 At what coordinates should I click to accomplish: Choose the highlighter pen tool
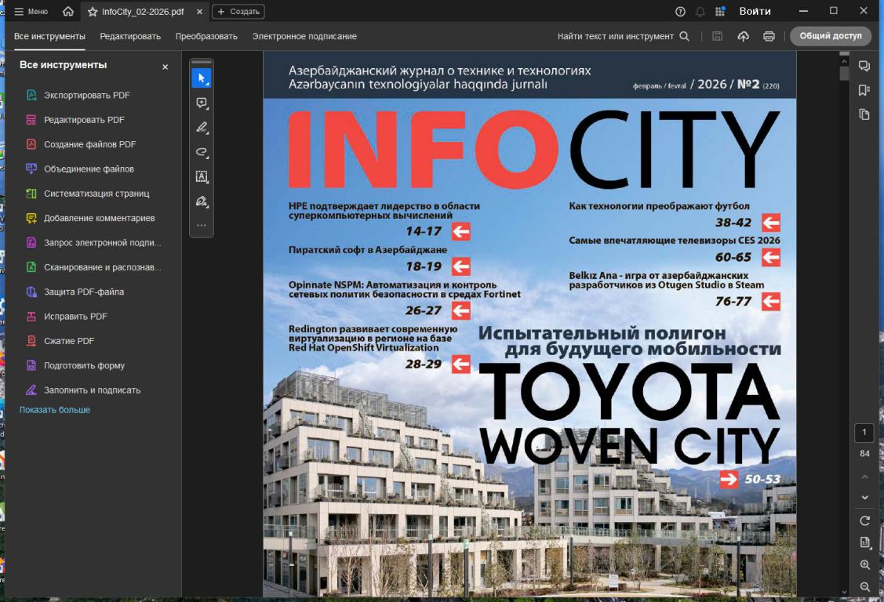pos(202,127)
